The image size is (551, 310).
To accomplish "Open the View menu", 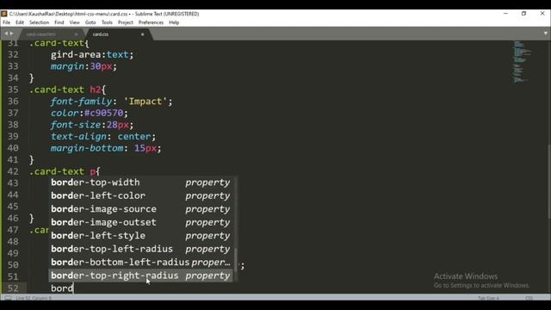I will coord(75,22).
